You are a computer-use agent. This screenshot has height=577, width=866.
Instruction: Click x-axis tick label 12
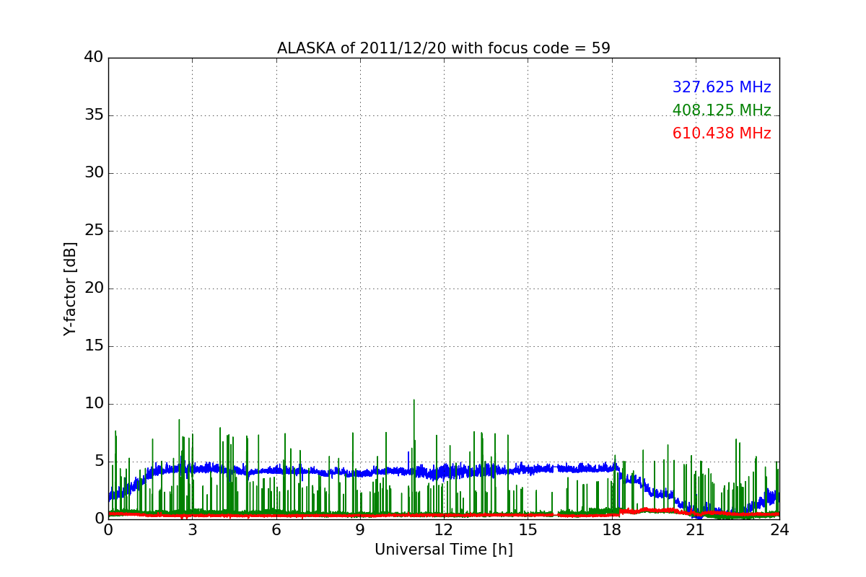pos(444,530)
